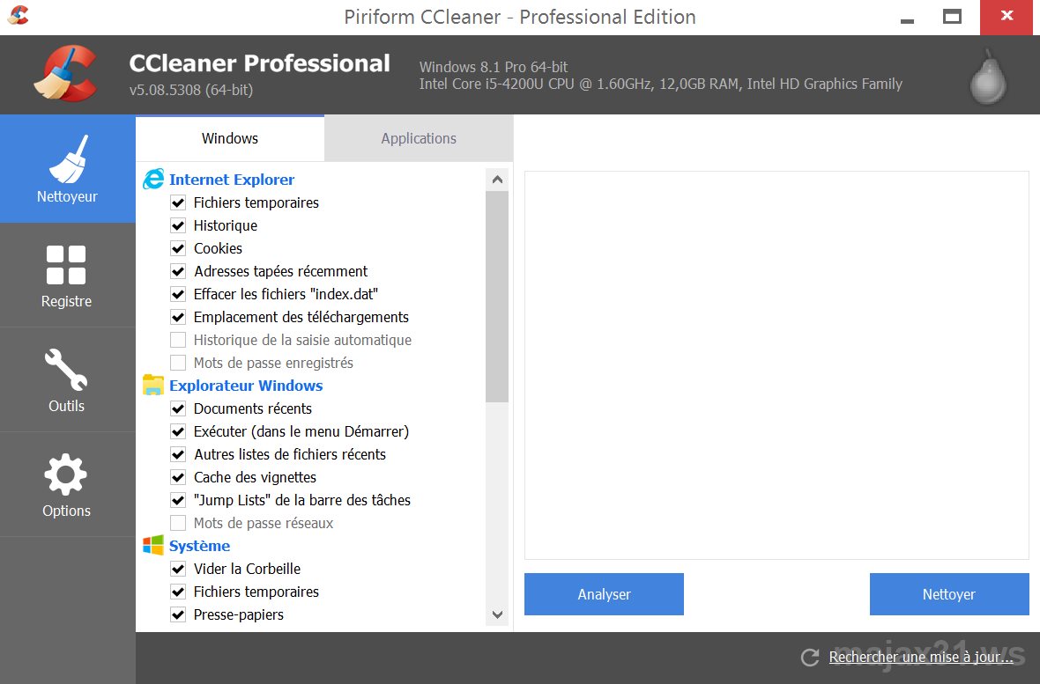Click the Système Windows flag icon
The width and height of the screenshot is (1040, 684).
(153, 546)
